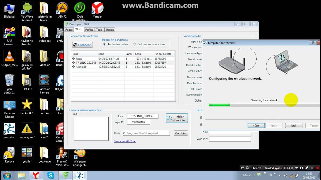
Task: Switch to the Perfiles tab
Action: pyautogui.click(x=89, y=30)
